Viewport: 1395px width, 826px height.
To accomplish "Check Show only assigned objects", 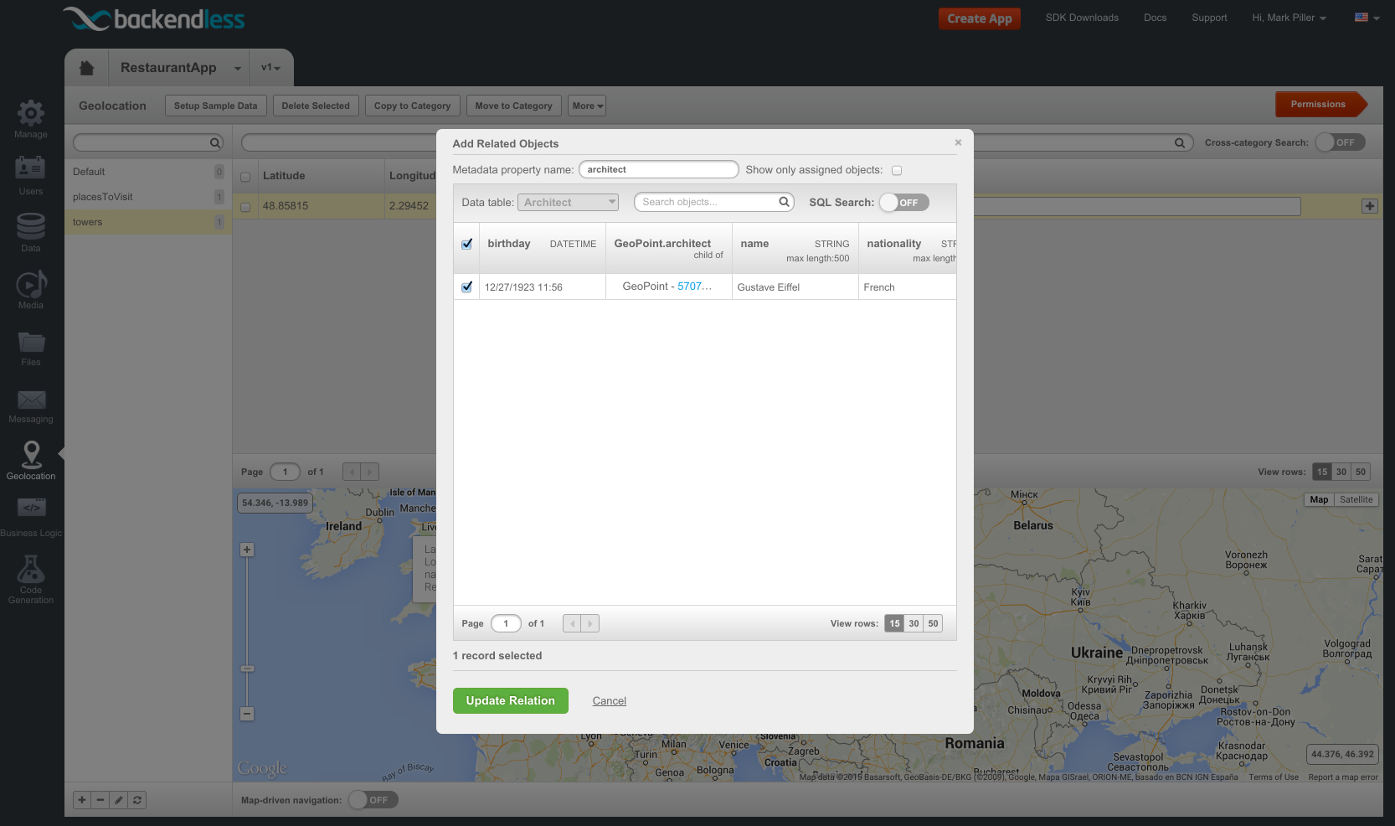I will pos(897,170).
